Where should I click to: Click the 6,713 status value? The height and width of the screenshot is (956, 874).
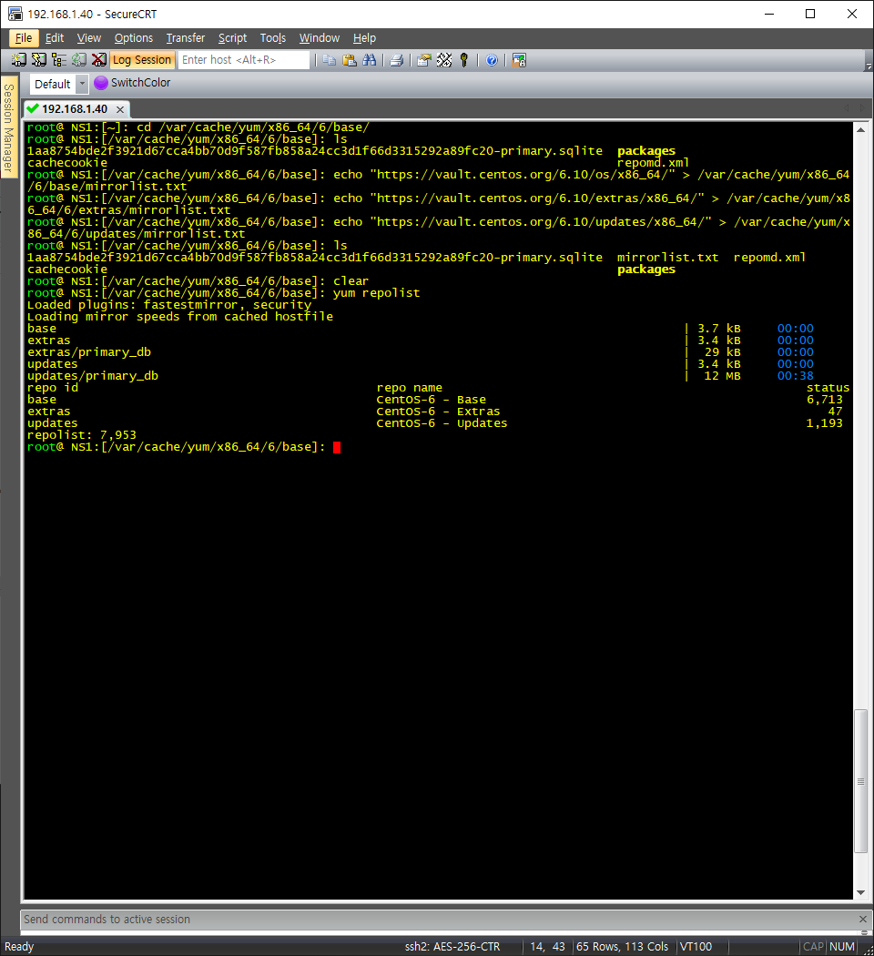click(x=825, y=400)
